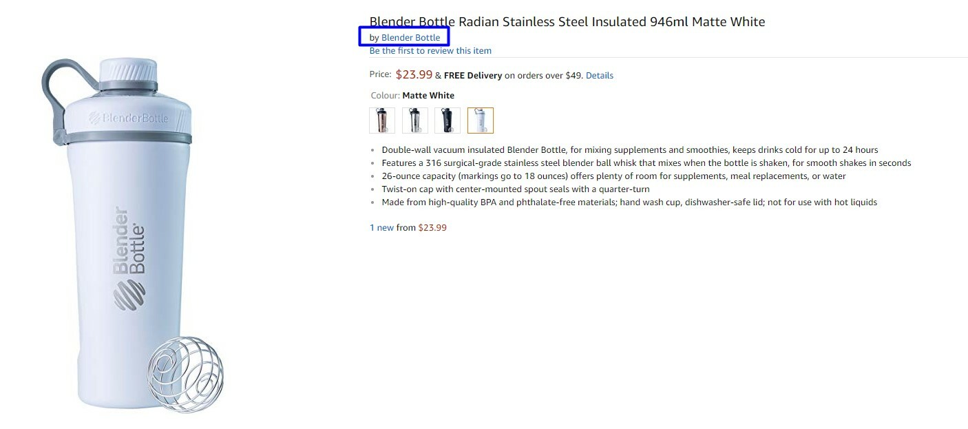Click the 'Matte White' colour label
968x429 pixels.
point(428,96)
